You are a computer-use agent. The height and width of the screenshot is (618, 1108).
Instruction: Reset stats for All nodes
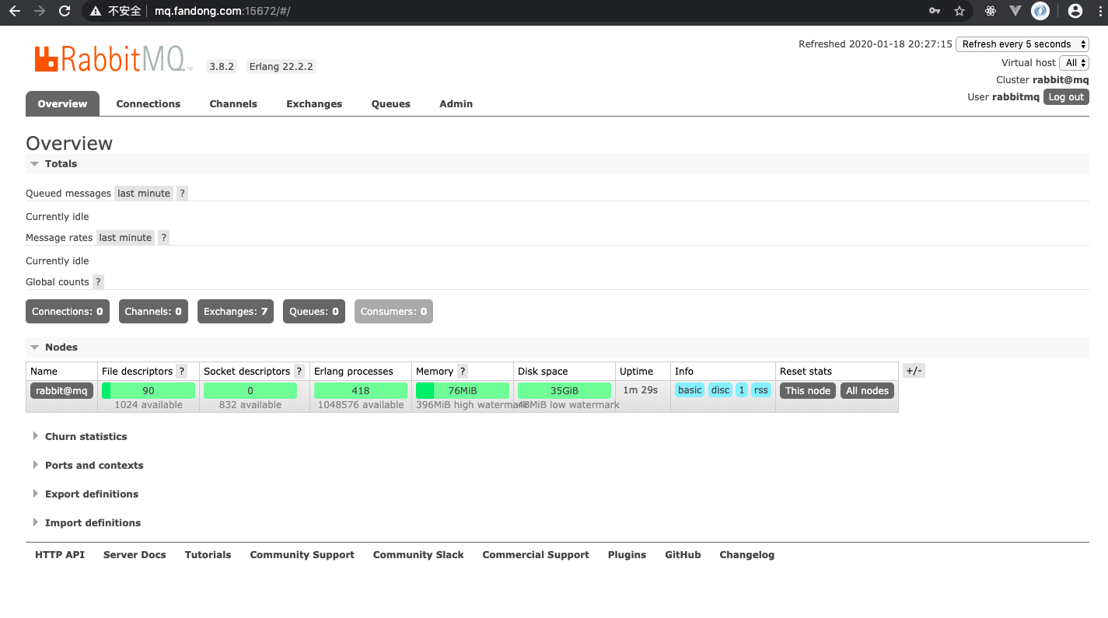[867, 391]
